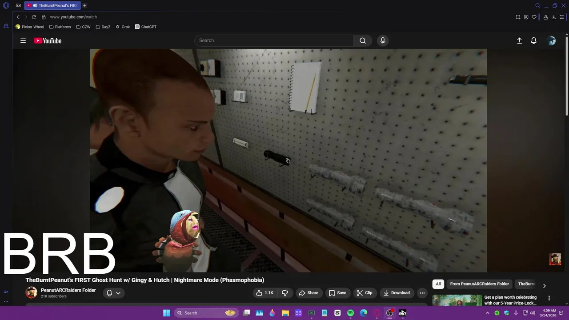Select the From PeanutARCRaiders Folder chip
Viewport: 569px width, 320px height.
click(479, 284)
